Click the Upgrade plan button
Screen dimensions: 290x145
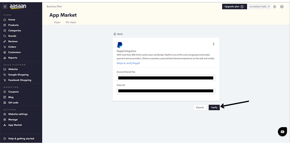234,7
